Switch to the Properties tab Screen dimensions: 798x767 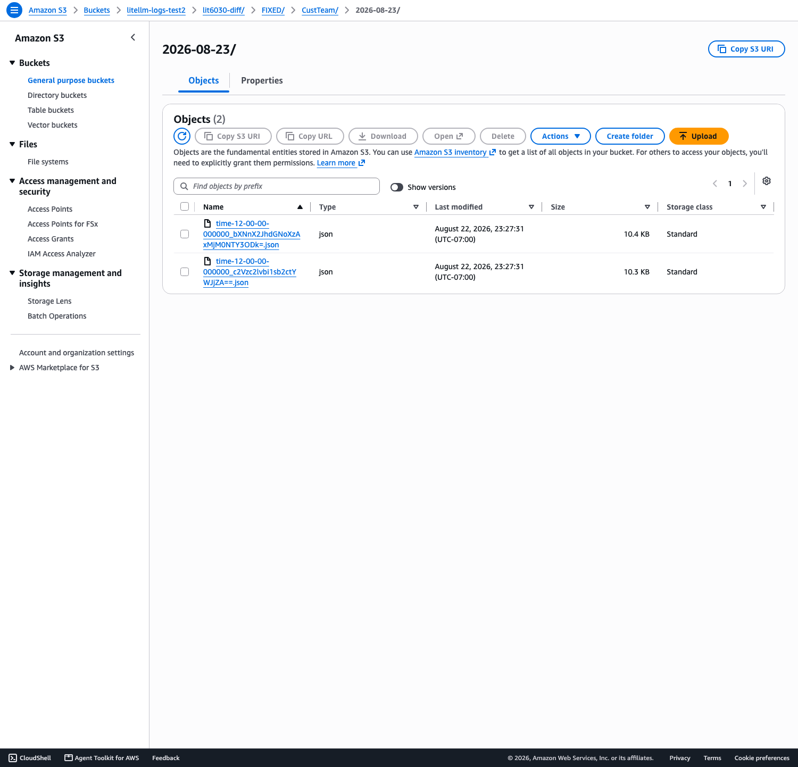[262, 80]
